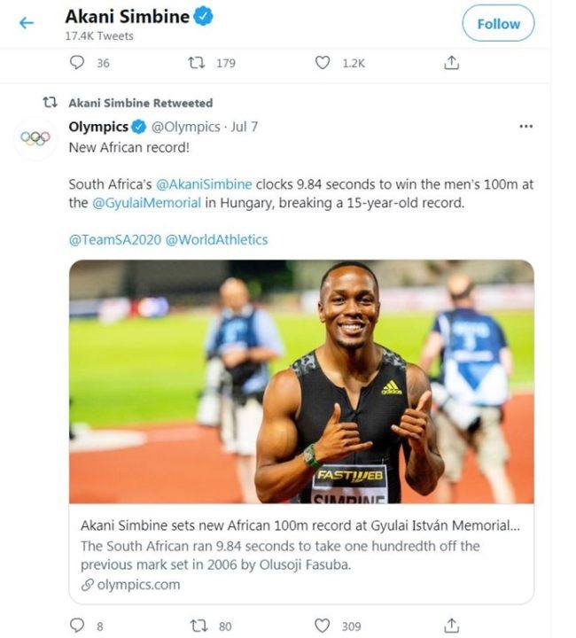Open the @AkaniSimbine mention link
This screenshot has height=638, width=576.
tap(204, 184)
